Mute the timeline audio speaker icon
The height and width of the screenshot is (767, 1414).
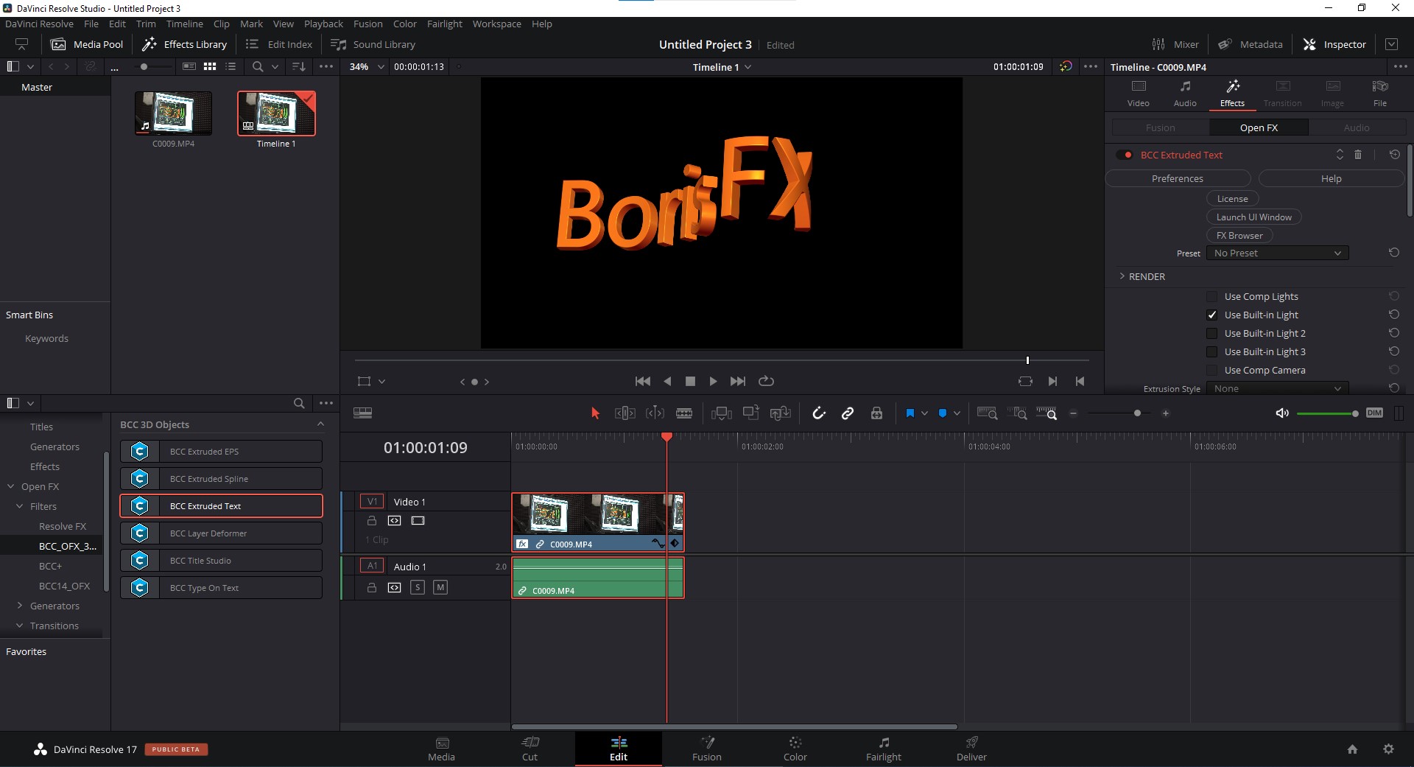tap(1281, 413)
